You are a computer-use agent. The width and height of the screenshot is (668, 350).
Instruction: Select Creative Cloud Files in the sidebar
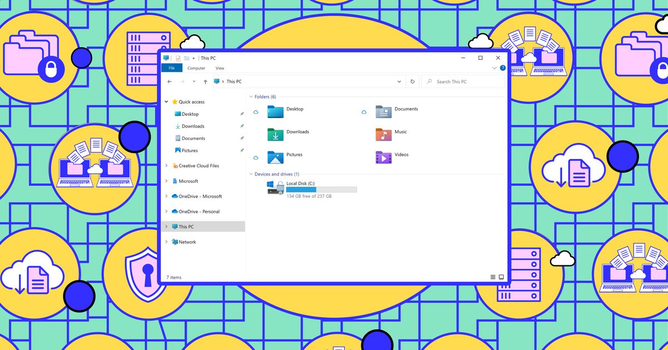pyautogui.click(x=195, y=166)
